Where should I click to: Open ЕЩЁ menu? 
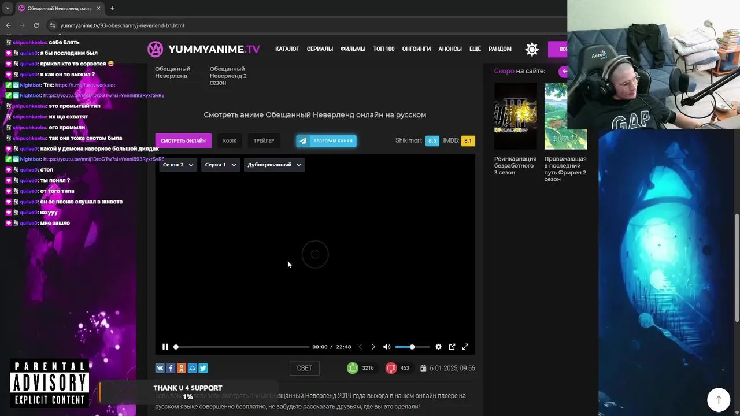(x=475, y=49)
